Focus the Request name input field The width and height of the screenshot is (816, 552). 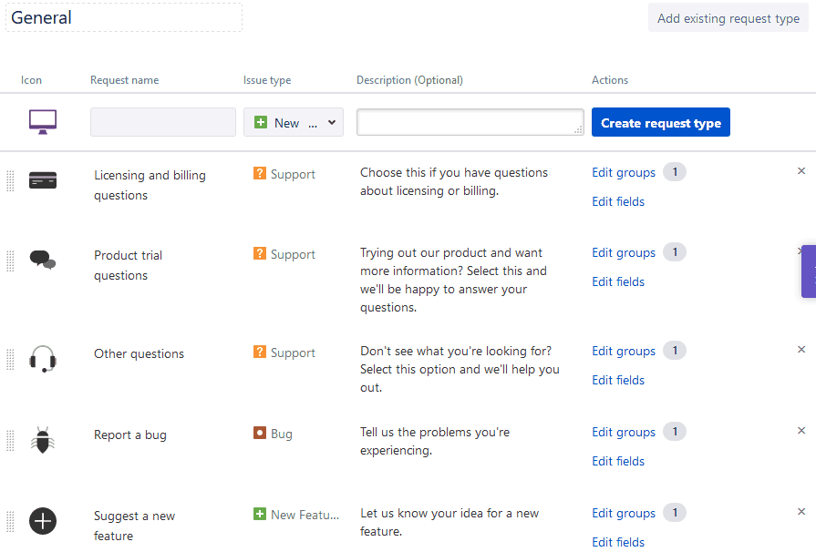(x=162, y=123)
